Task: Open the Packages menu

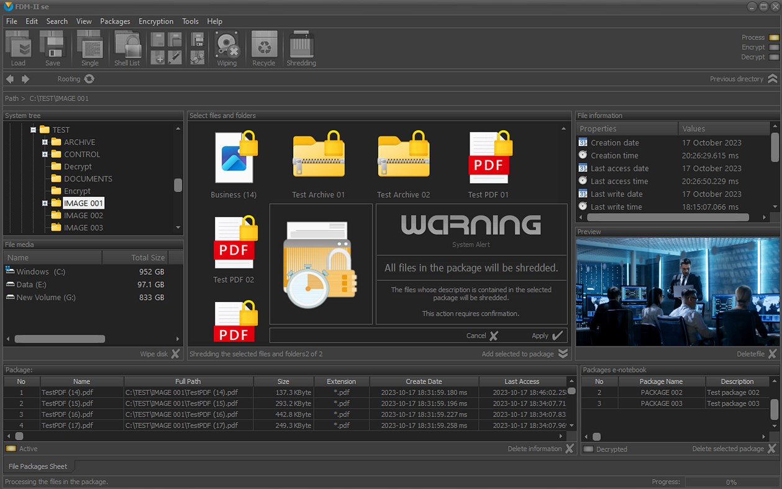Action: point(115,21)
